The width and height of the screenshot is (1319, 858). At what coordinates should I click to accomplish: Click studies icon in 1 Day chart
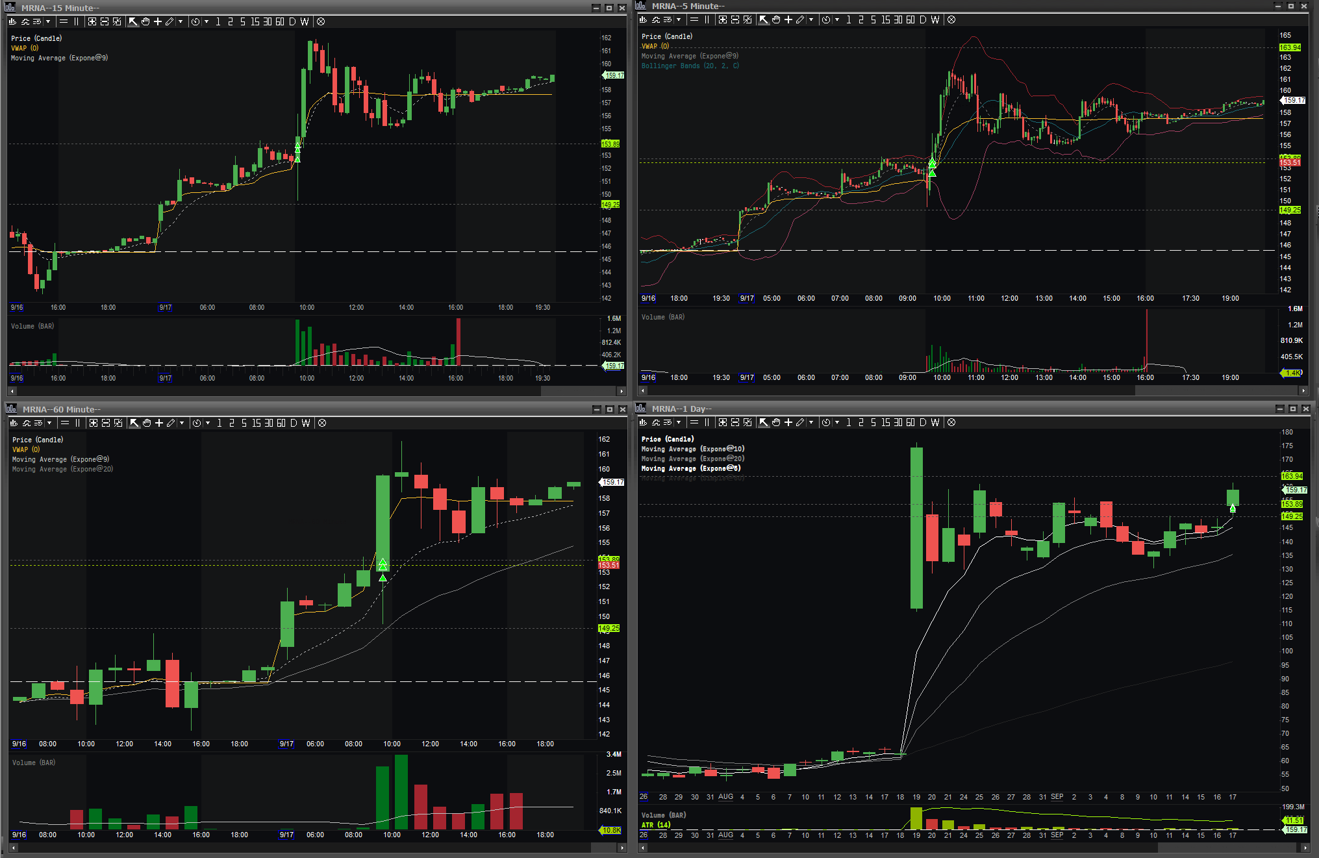656,422
